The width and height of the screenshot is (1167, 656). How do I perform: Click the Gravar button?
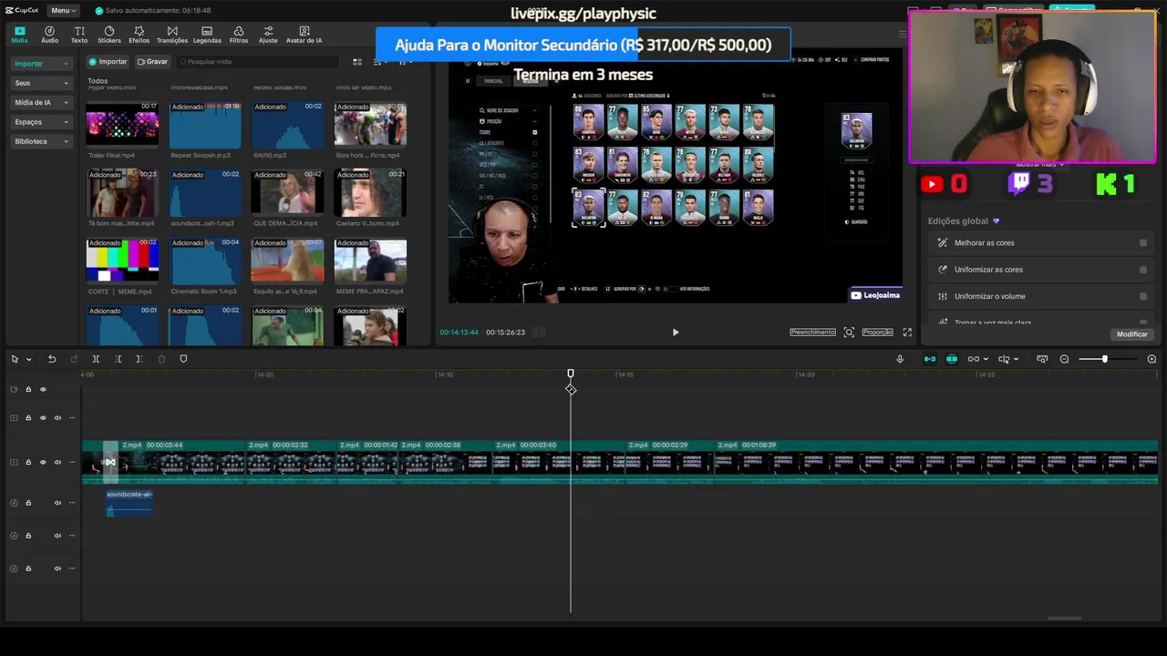(152, 62)
